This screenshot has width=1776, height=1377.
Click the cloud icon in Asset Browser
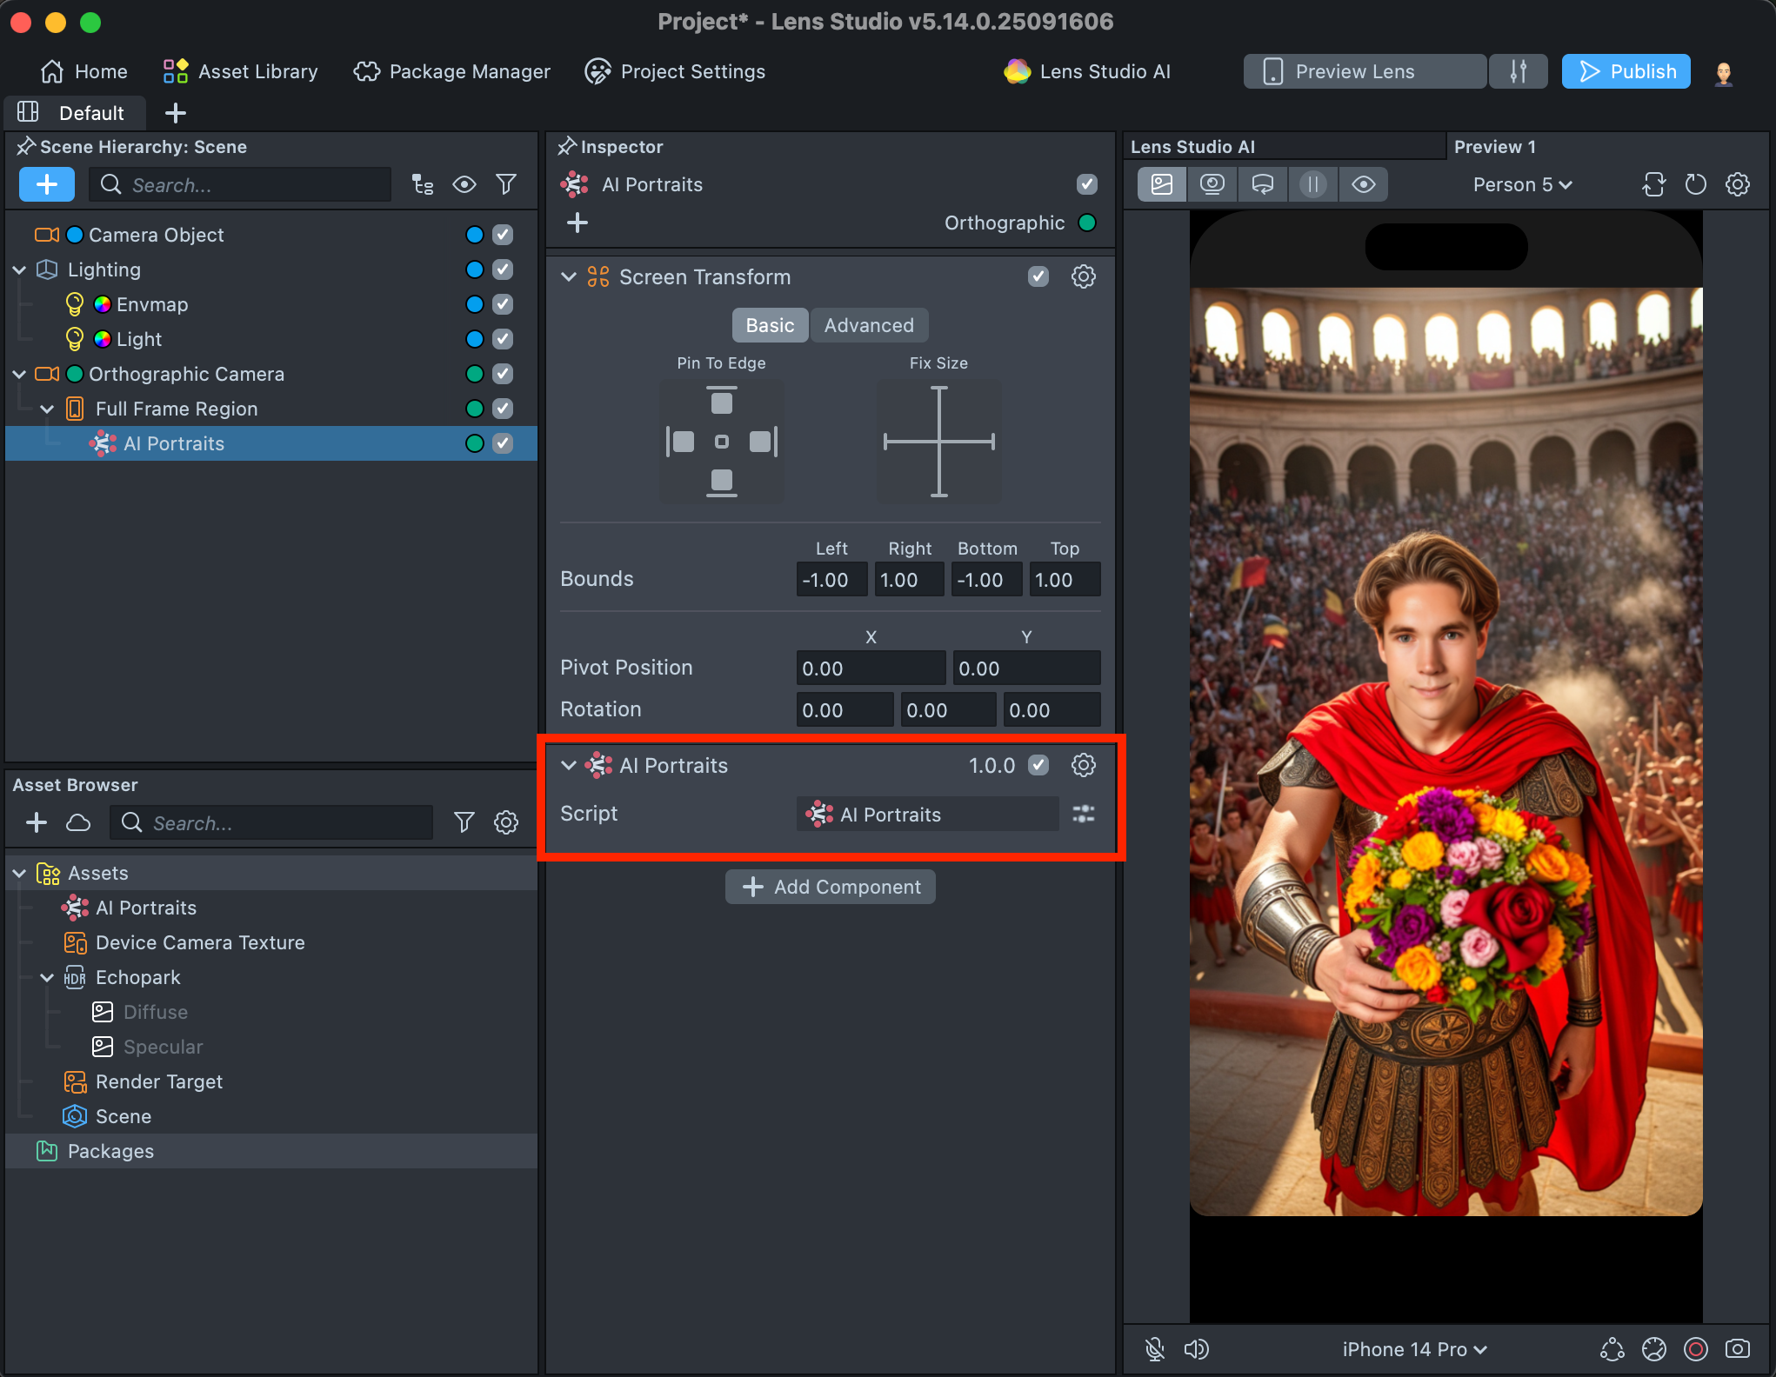click(x=78, y=822)
